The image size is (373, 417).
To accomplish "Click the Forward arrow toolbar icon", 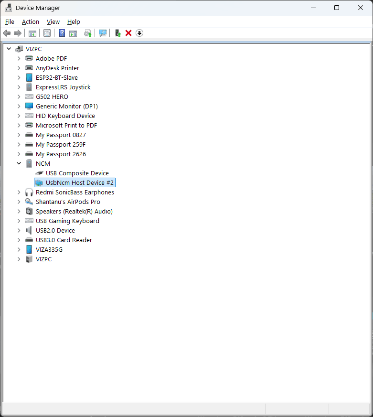I will click(18, 33).
